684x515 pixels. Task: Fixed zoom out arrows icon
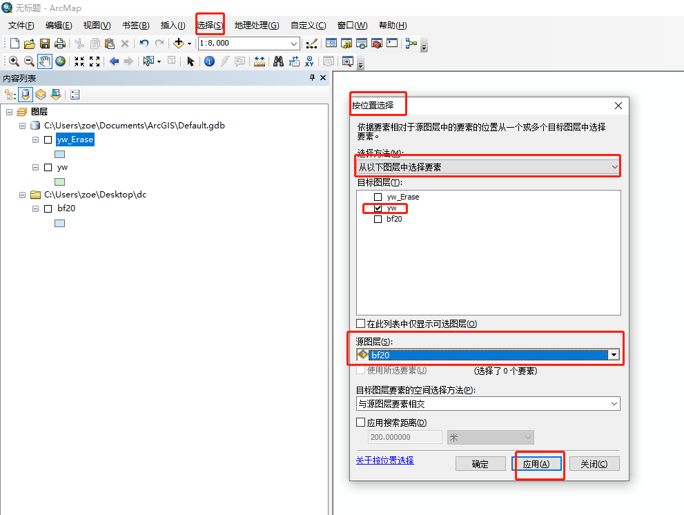coord(95,61)
